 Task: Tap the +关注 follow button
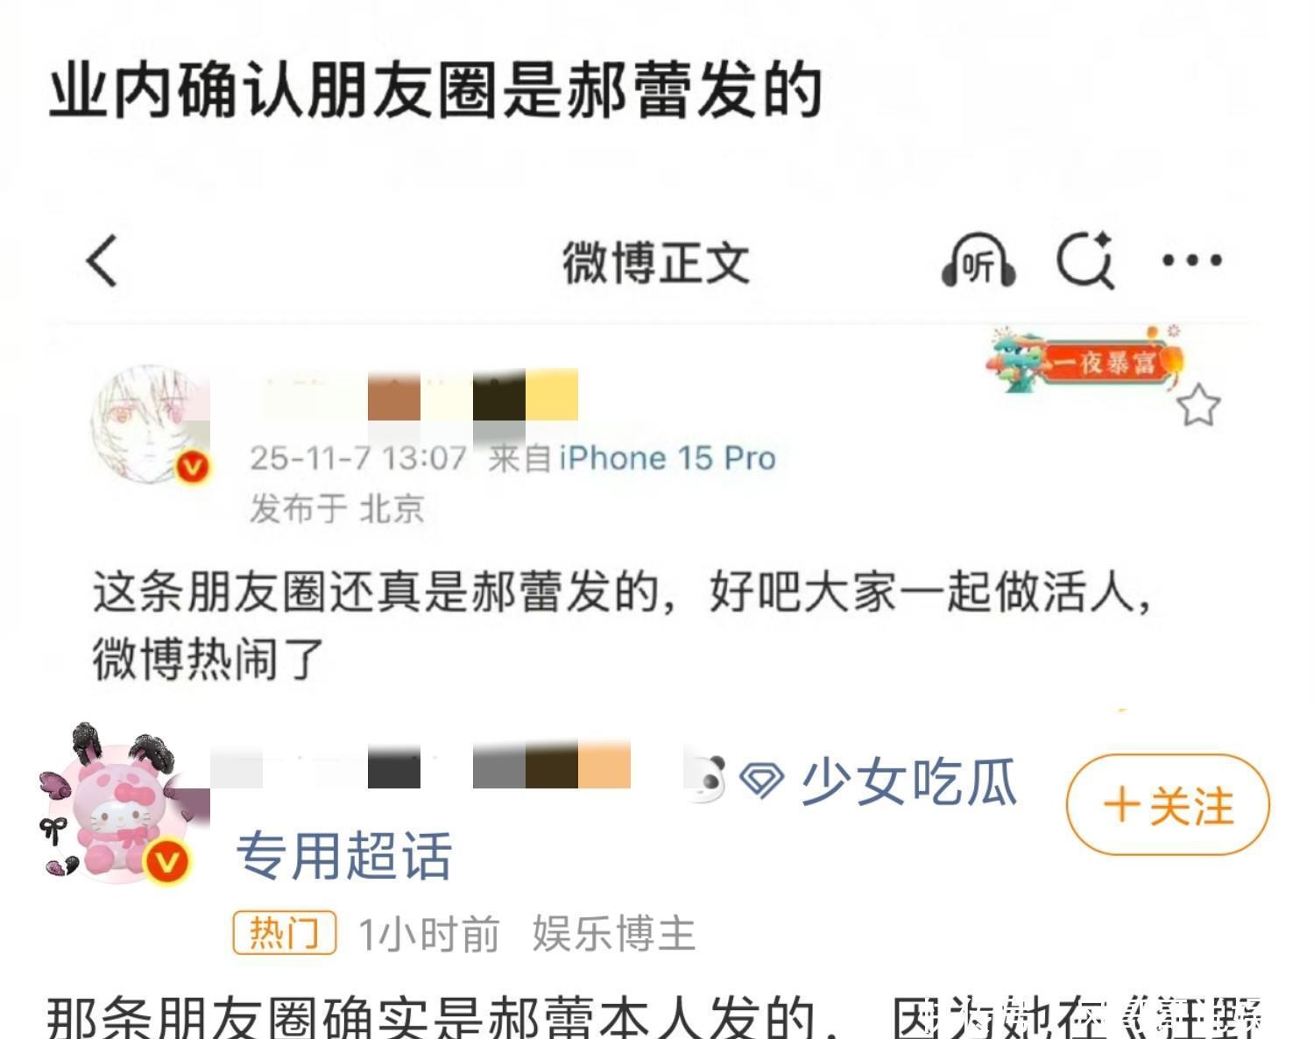1168,804
